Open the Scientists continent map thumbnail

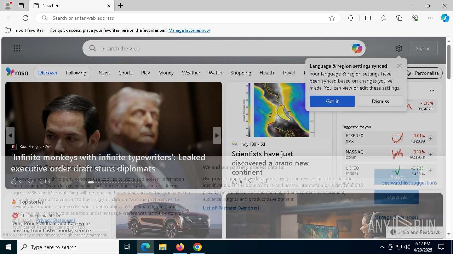click(x=279, y=110)
